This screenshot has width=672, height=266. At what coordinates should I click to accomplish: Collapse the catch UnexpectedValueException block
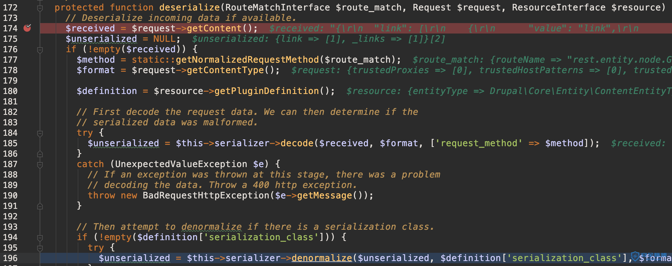click(x=40, y=165)
